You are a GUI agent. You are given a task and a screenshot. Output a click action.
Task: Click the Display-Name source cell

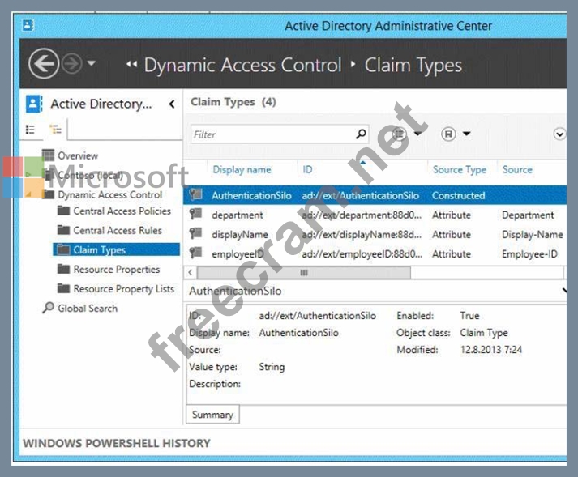[x=533, y=234]
